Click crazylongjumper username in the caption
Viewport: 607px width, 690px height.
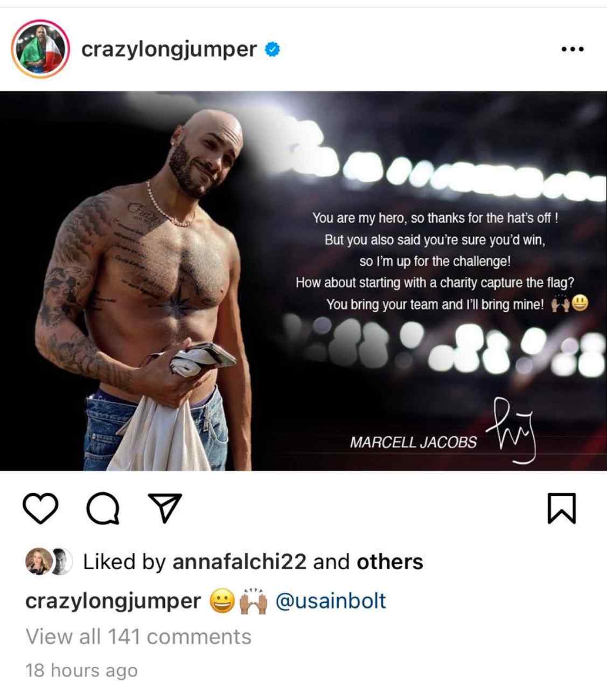pos(113,601)
